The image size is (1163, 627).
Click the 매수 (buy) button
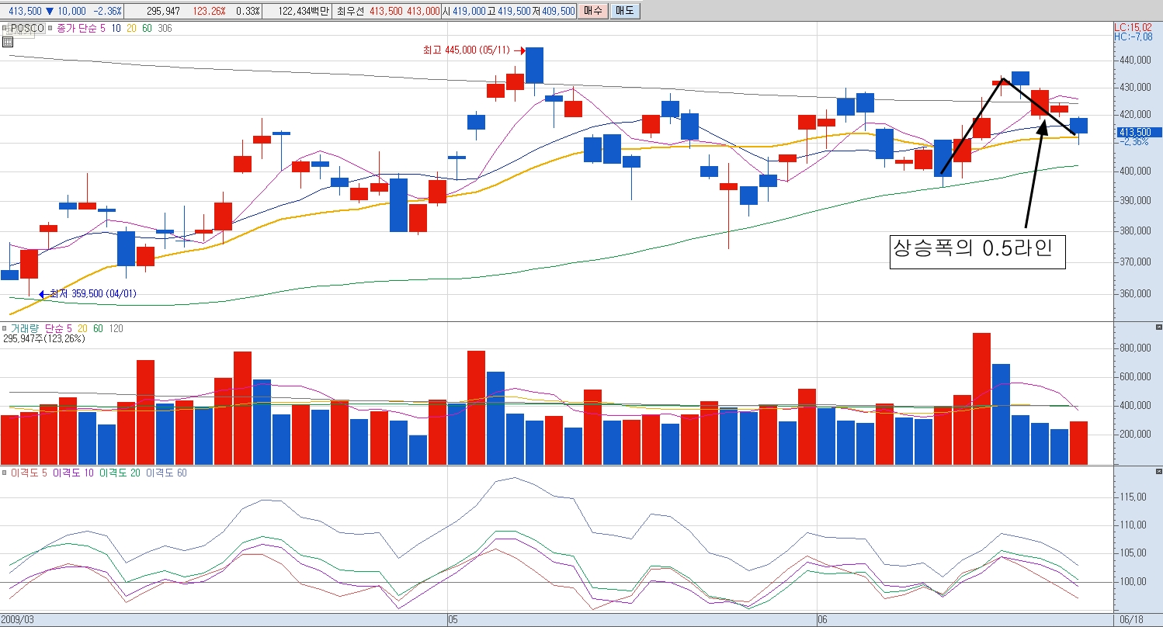[x=592, y=11]
